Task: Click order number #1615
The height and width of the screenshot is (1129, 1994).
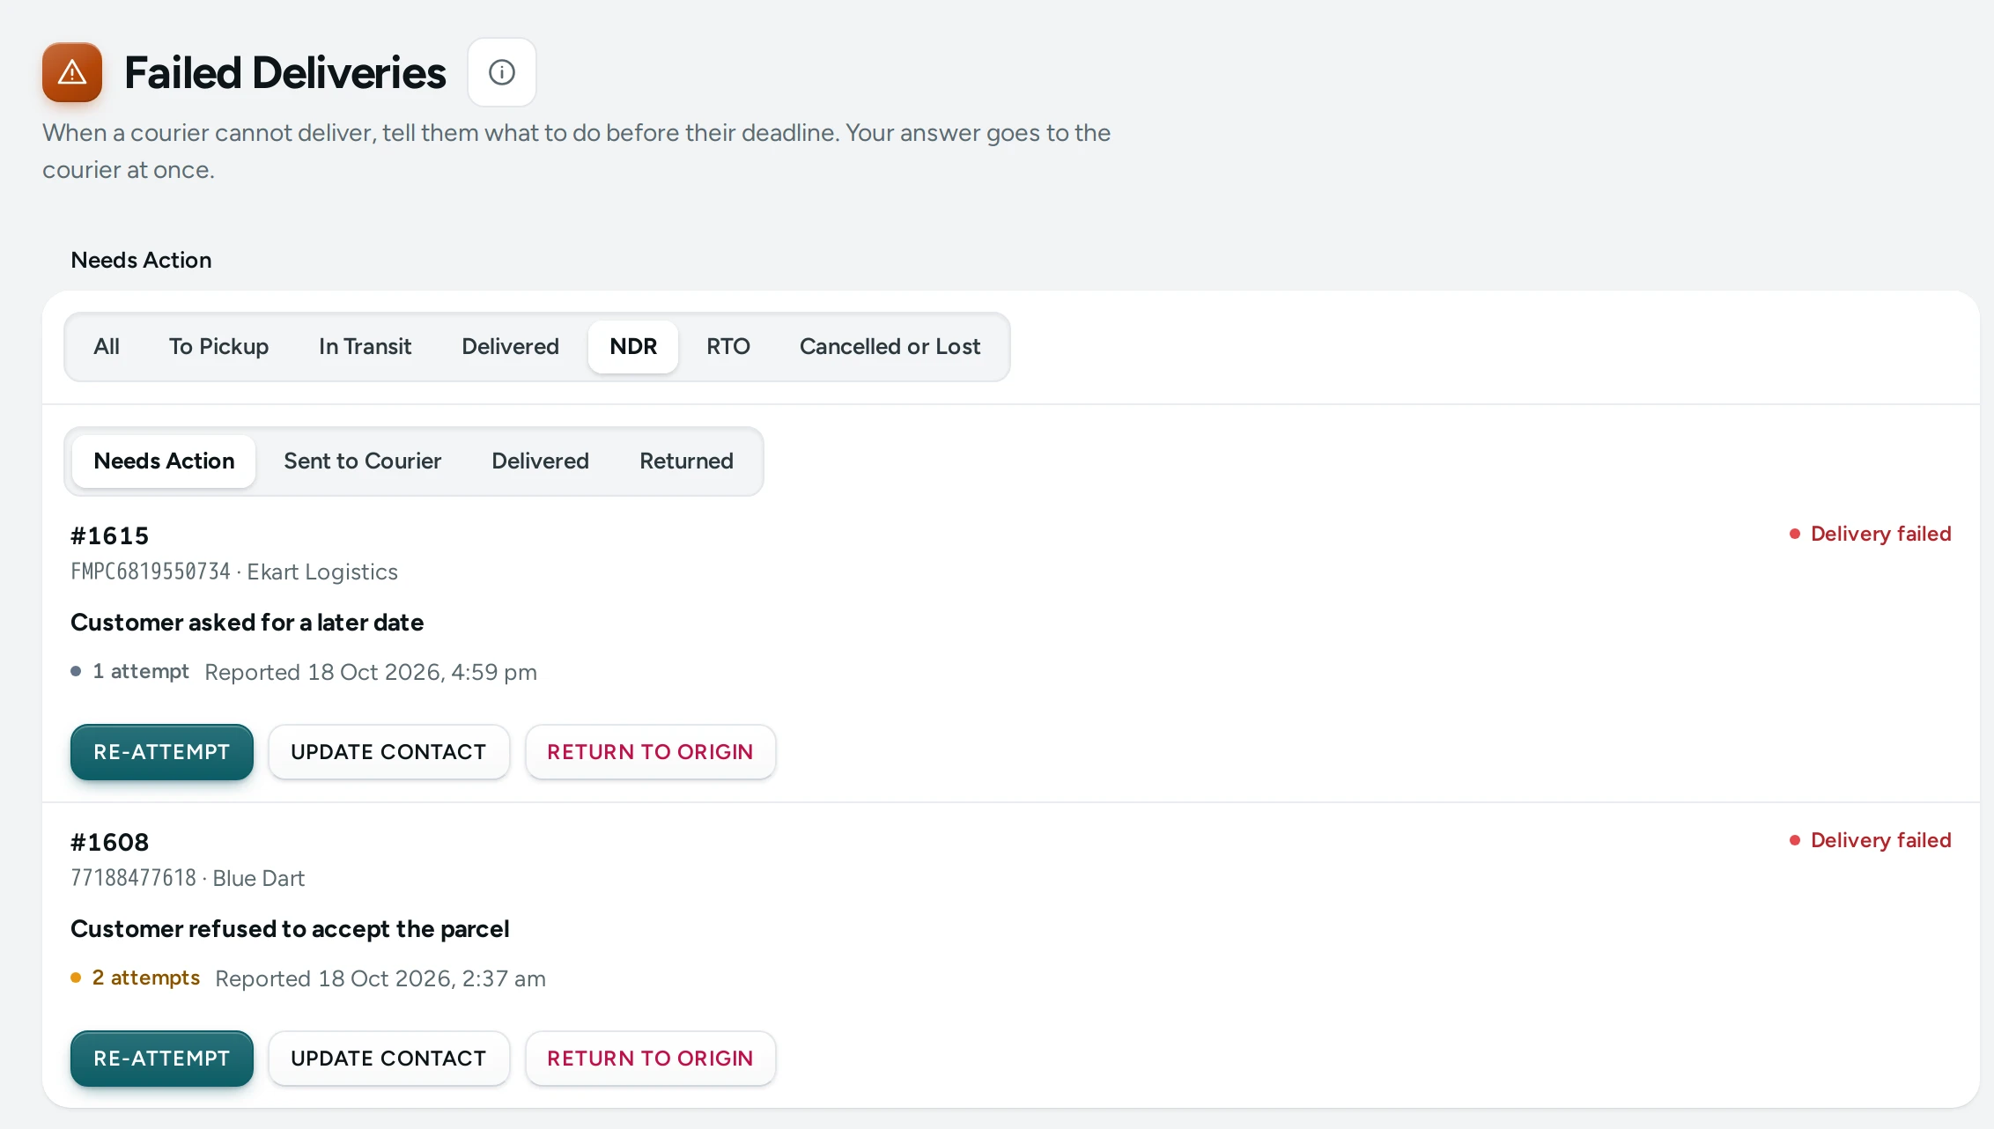Action: pos(110,535)
